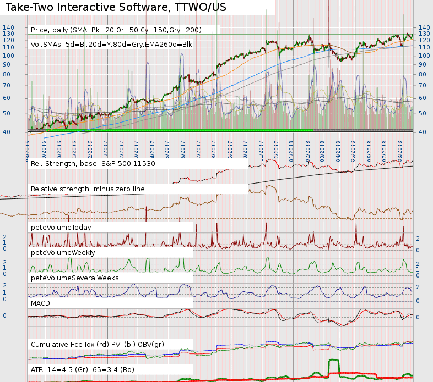Click 140 on the right price axis
The height and width of the screenshot is (382, 433).
[424, 27]
